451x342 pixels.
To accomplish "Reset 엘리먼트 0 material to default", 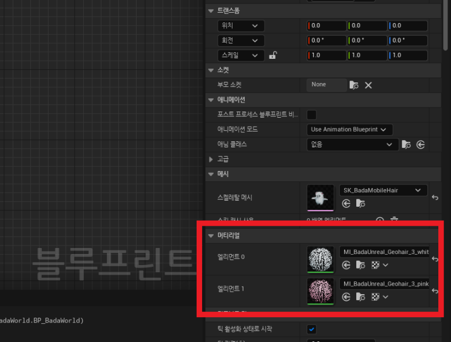I will pyautogui.click(x=435, y=260).
